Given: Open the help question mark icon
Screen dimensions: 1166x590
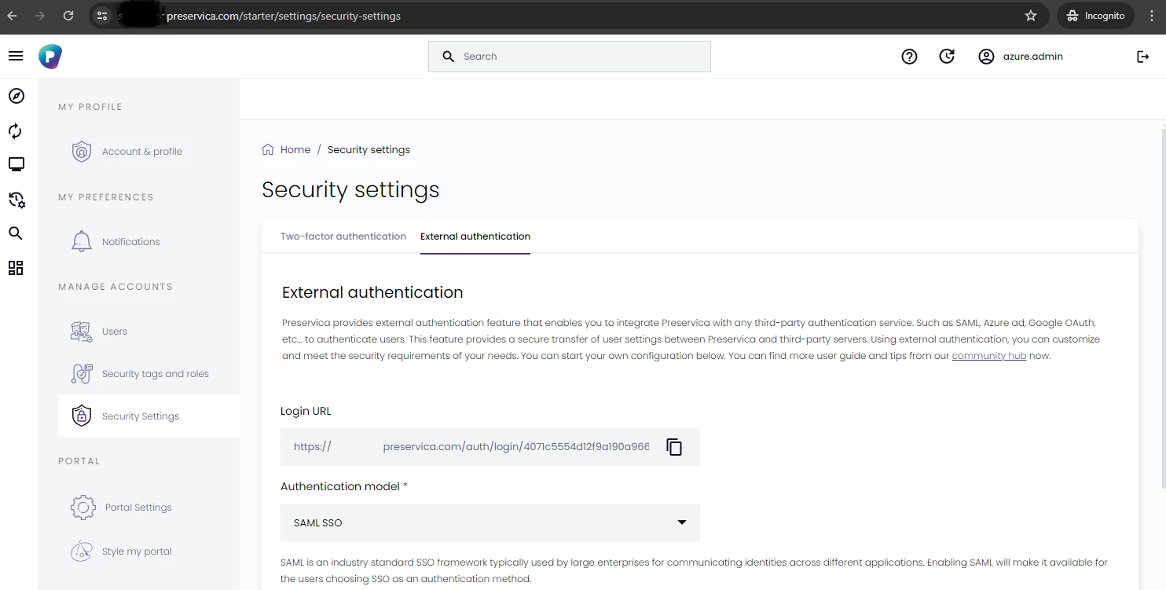Looking at the screenshot, I should click(x=909, y=57).
